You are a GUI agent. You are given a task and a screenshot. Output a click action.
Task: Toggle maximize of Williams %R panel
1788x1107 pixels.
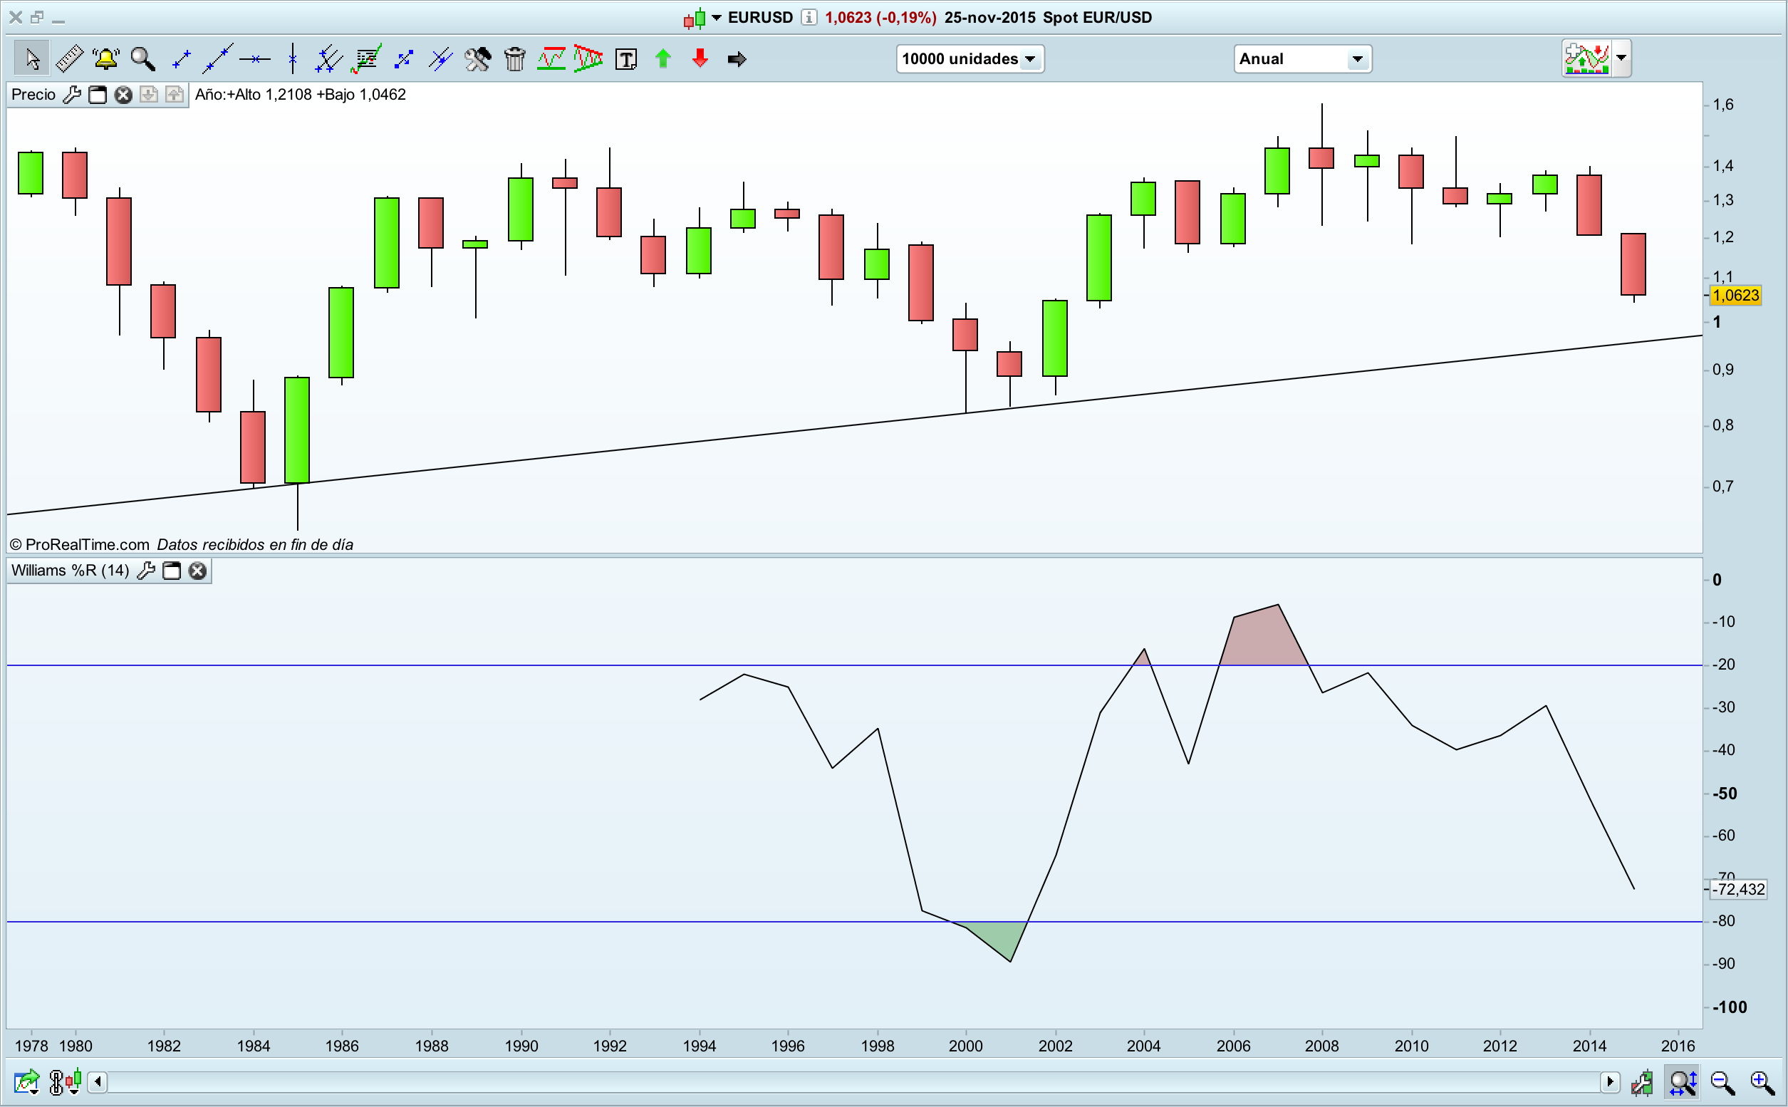172,571
